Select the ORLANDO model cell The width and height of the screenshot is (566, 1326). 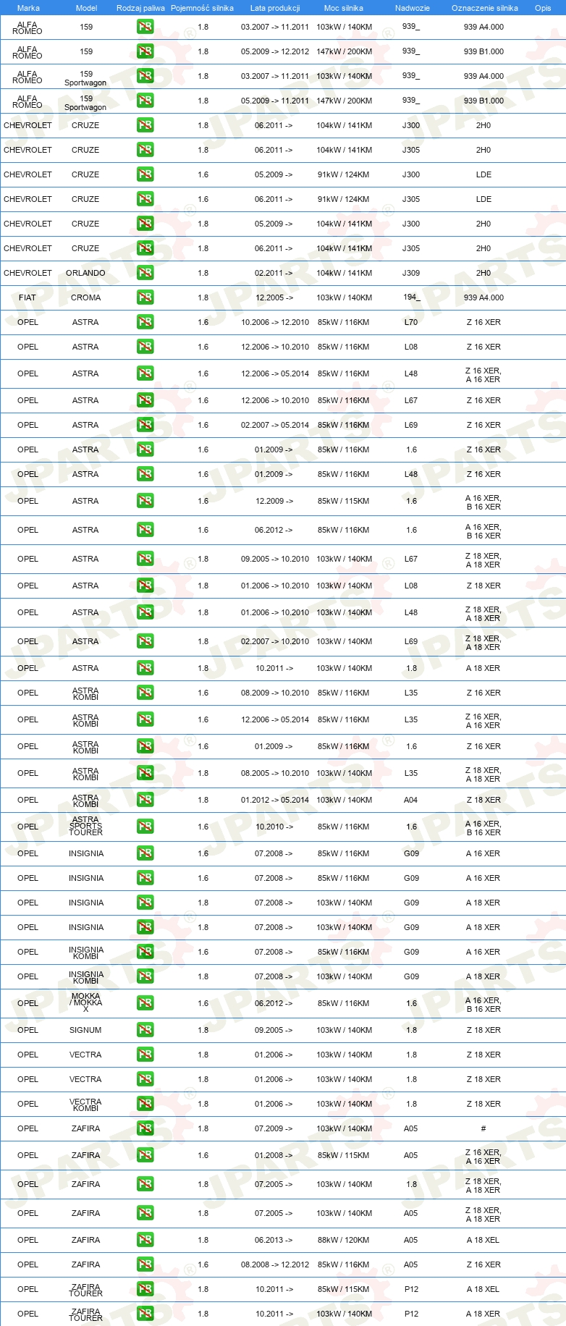tap(85, 273)
